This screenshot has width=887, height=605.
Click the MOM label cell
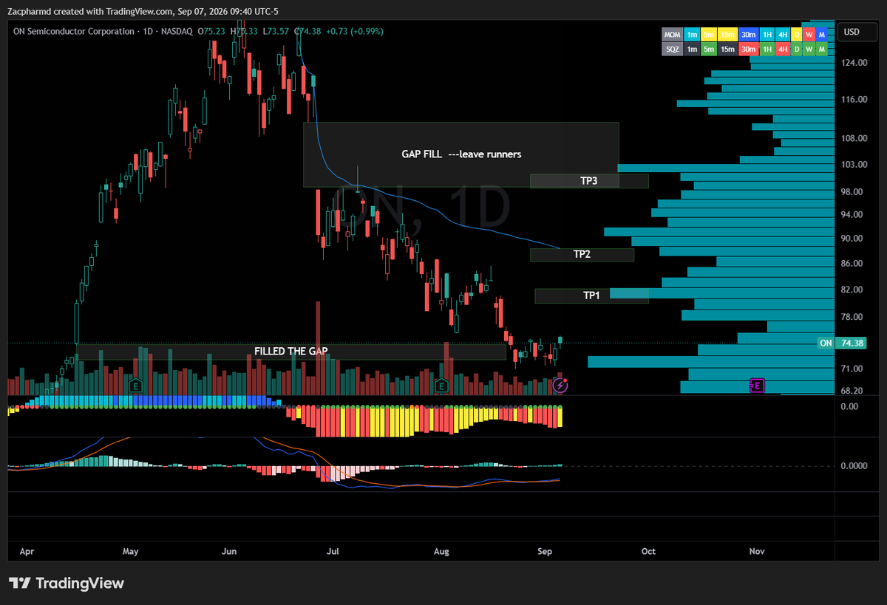[x=672, y=35]
